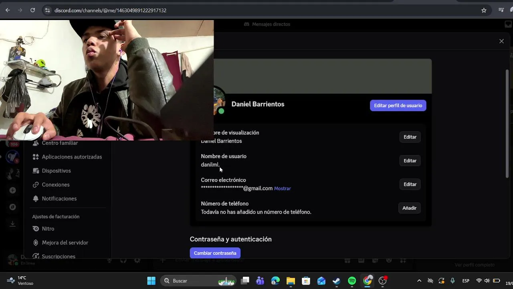
Task: Open the W server icon
Action: (x=12, y=157)
